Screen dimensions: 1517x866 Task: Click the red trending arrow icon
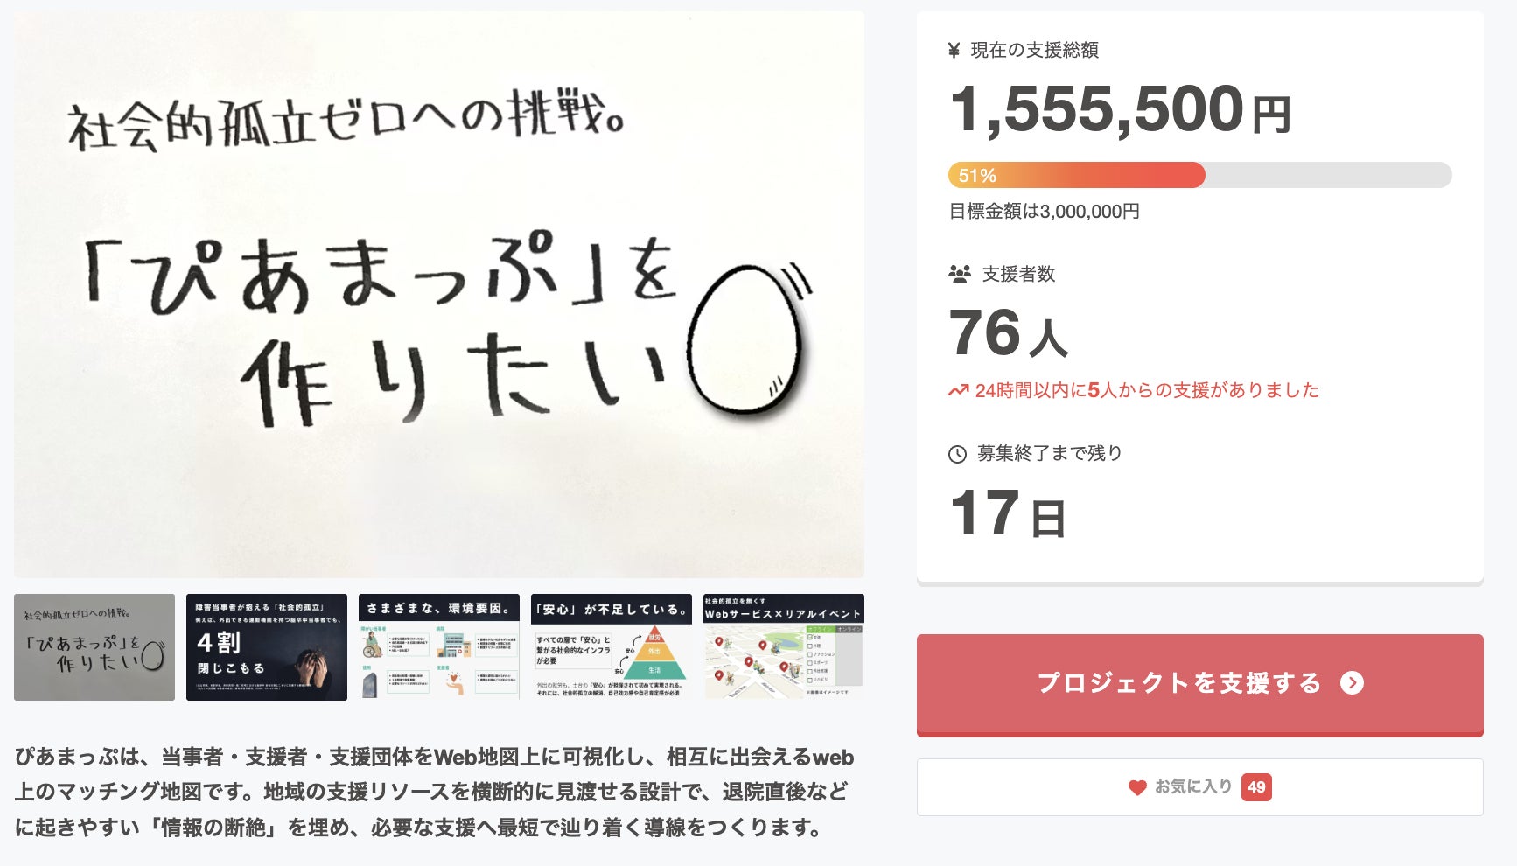coord(958,390)
